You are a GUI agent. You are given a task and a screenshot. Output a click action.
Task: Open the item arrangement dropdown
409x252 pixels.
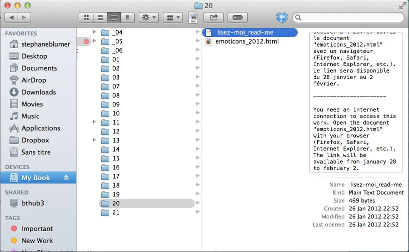coord(173,17)
